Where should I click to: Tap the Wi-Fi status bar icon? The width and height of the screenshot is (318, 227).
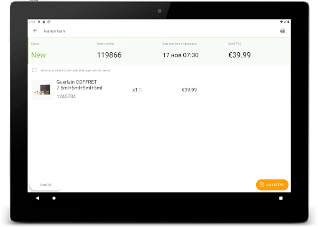[x=281, y=22]
